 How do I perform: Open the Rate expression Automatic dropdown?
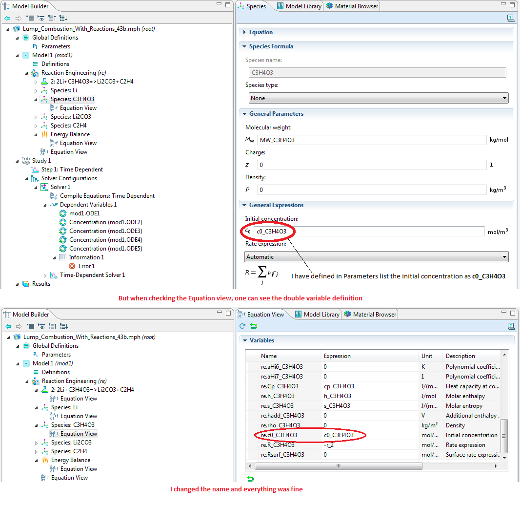[376, 257]
